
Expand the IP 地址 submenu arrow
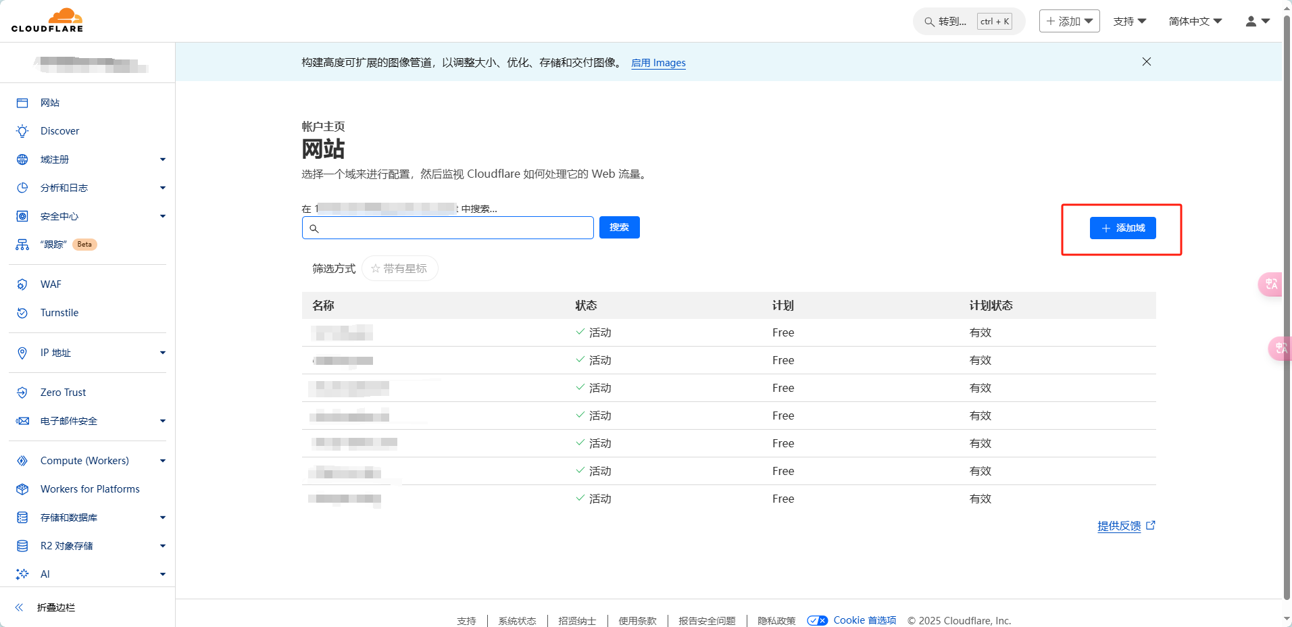pos(163,353)
